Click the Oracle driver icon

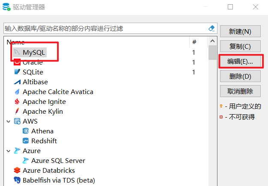pos(17,62)
